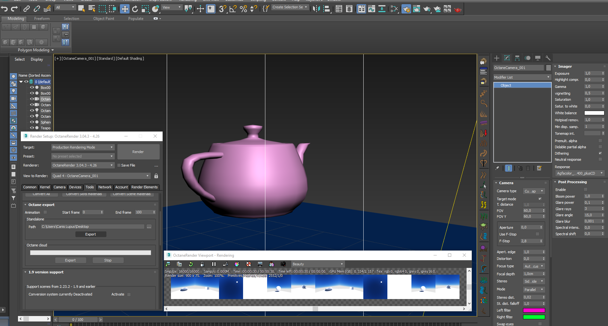Open the Curve Editor

click(372, 9)
